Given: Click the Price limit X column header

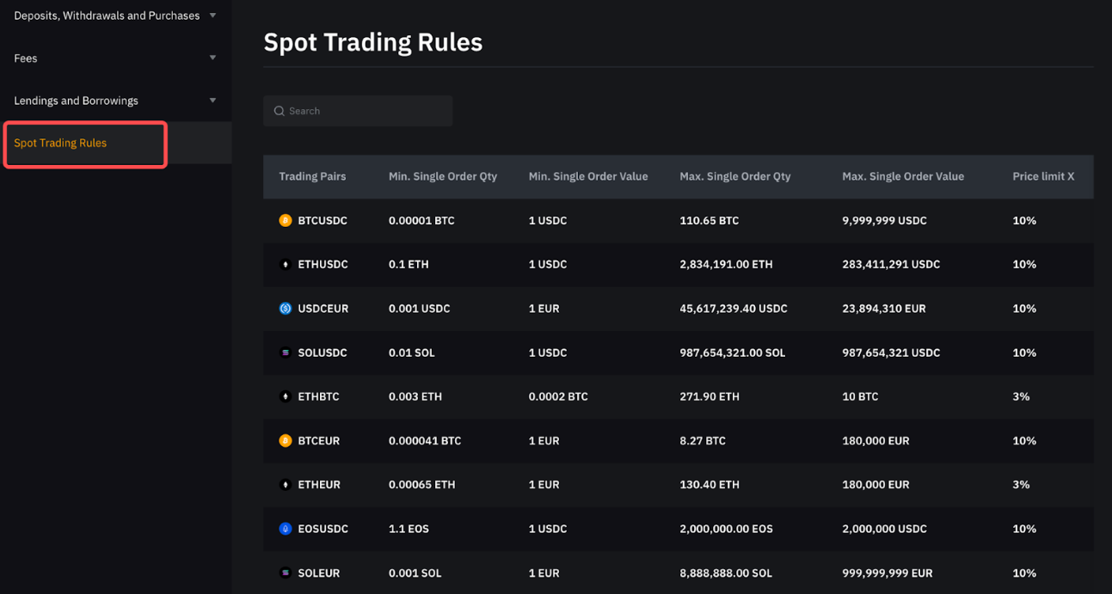Looking at the screenshot, I should tap(1043, 176).
